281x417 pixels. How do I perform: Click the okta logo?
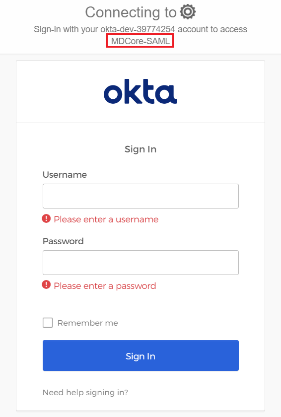coord(140,91)
